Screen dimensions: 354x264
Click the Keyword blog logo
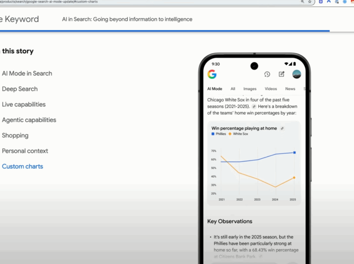pyautogui.click(x=19, y=19)
